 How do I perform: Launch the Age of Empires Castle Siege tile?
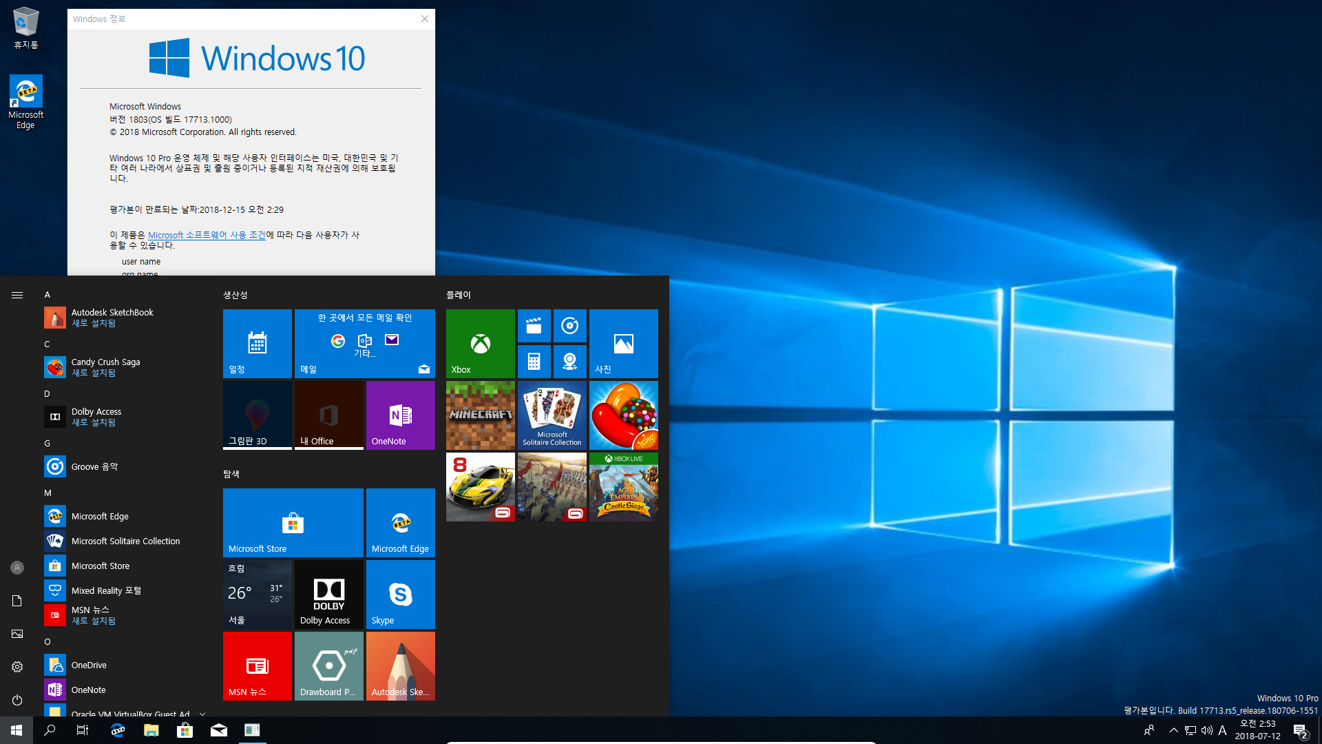click(624, 487)
